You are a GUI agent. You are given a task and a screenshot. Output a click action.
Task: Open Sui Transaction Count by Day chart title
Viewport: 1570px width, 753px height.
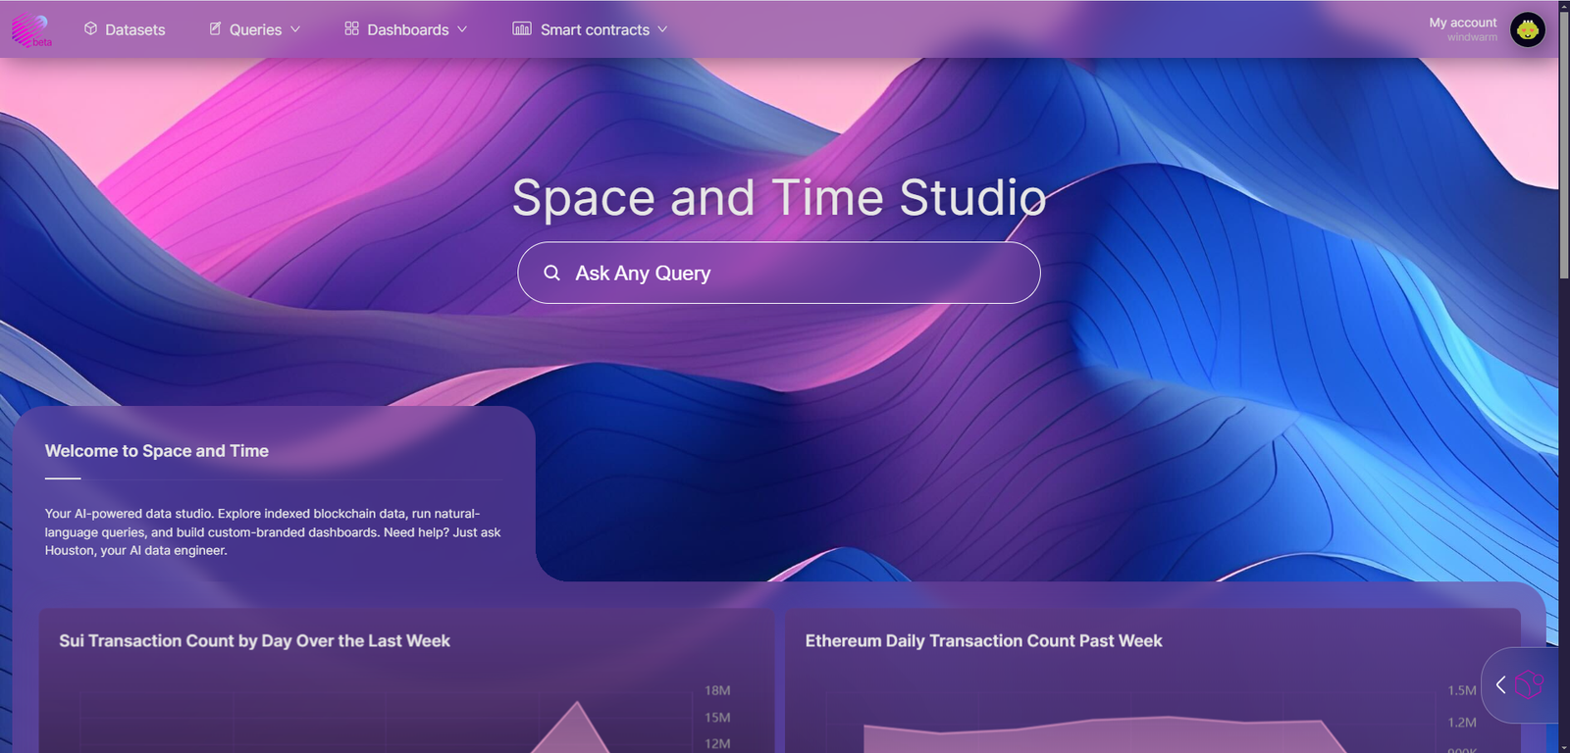(254, 640)
